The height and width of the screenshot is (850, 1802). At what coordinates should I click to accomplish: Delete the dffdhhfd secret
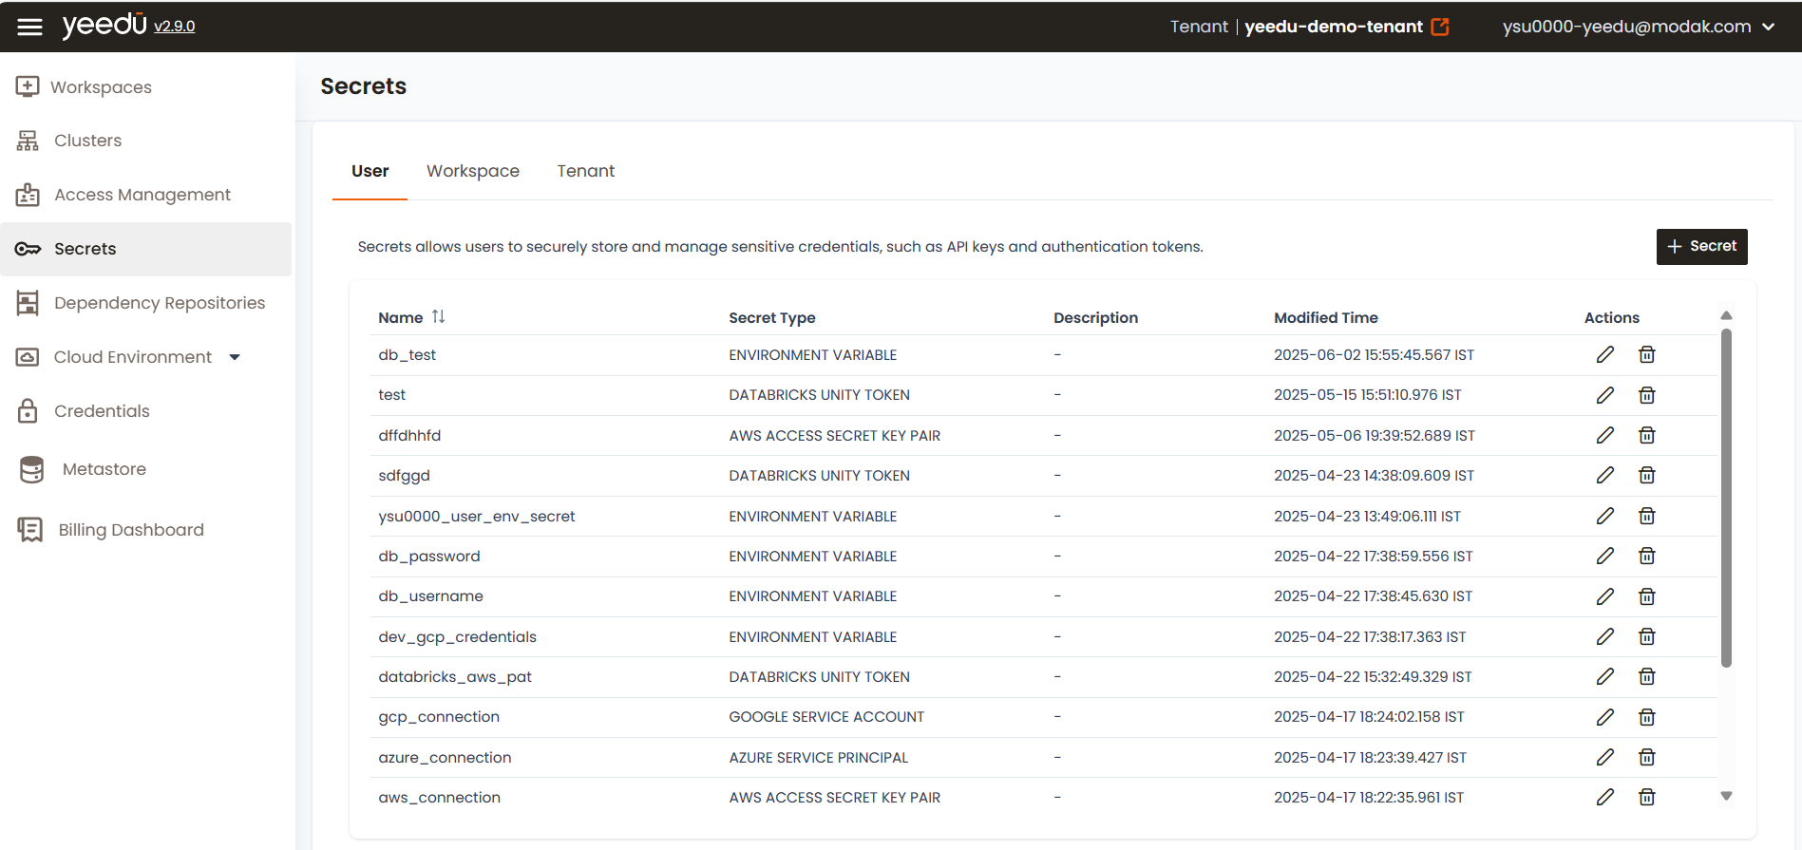(x=1647, y=435)
